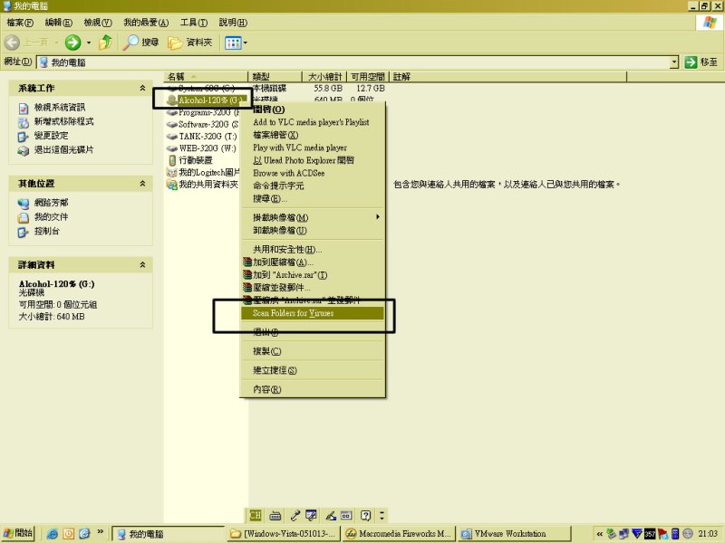Toggle the Folders (資料夾) pane button
The width and height of the screenshot is (725, 543).
(x=190, y=43)
